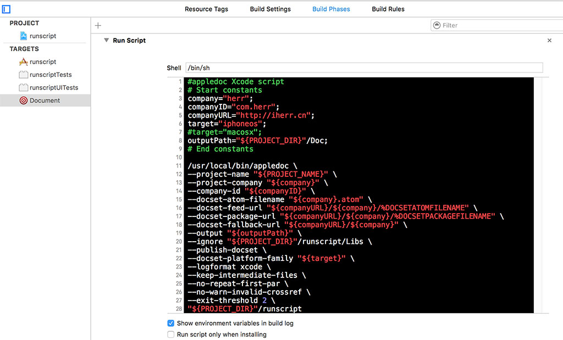Click the --no-warn-invalid-crossref line
This screenshot has width=563, height=340.
(x=249, y=292)
